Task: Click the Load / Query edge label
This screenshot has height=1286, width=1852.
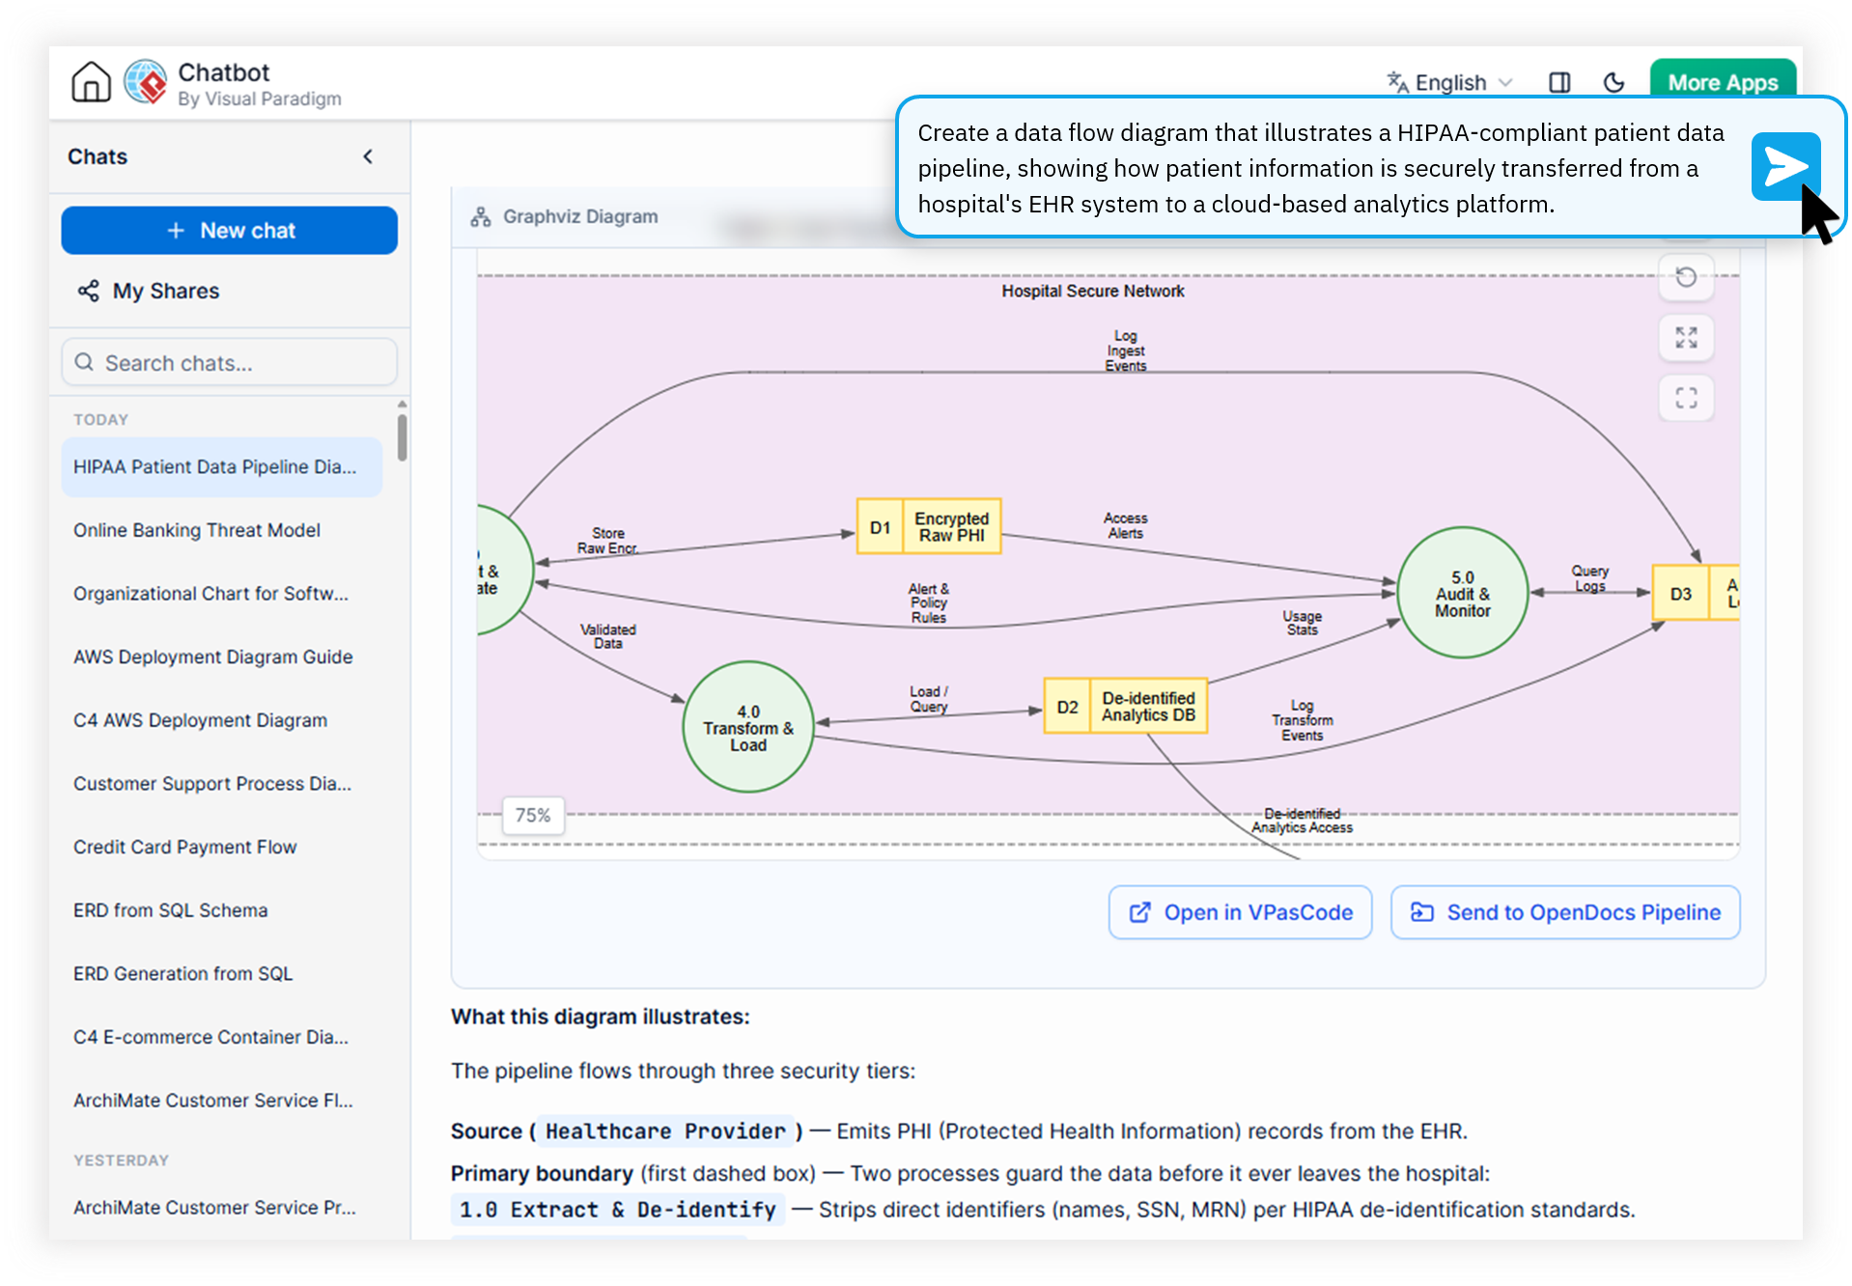Action: (929, 700)
